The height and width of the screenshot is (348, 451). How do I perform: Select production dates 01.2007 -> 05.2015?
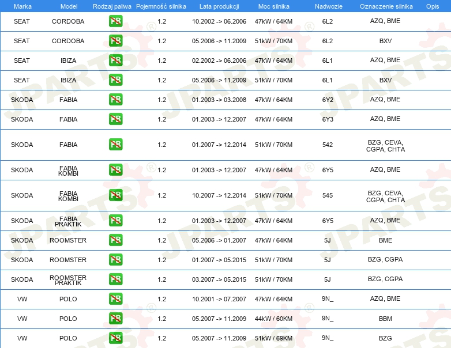[x=219, y=260]
